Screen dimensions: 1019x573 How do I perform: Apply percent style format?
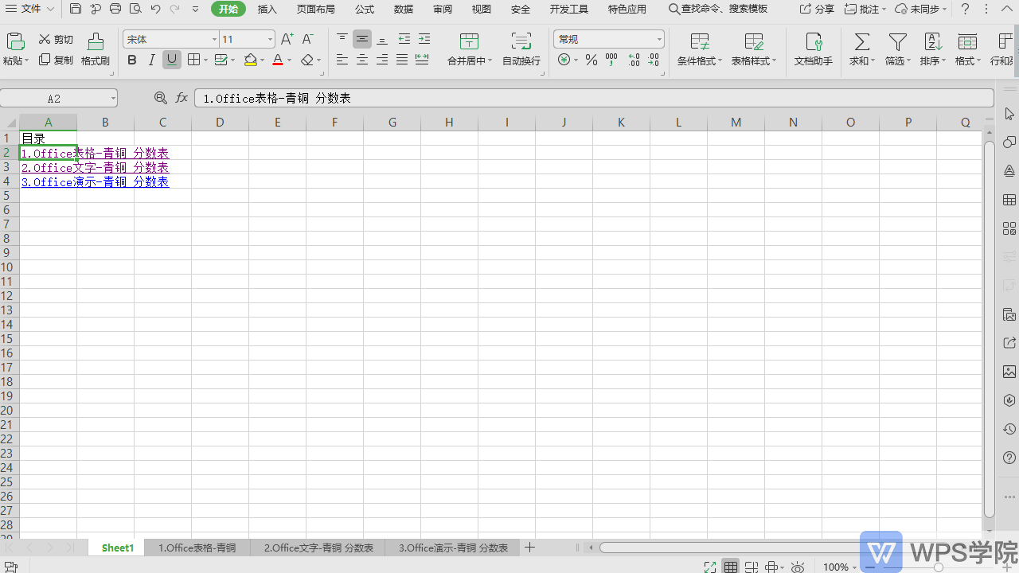pyautogui.click(x=591, y=60)
